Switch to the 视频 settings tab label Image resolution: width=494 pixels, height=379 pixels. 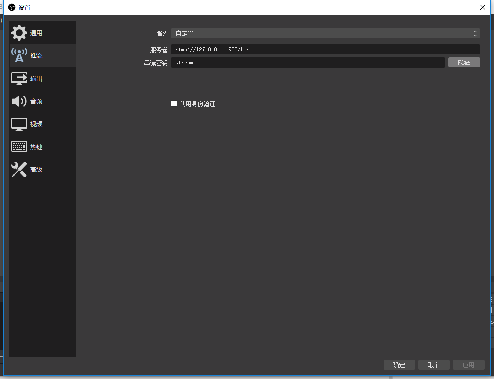(36, 124)
